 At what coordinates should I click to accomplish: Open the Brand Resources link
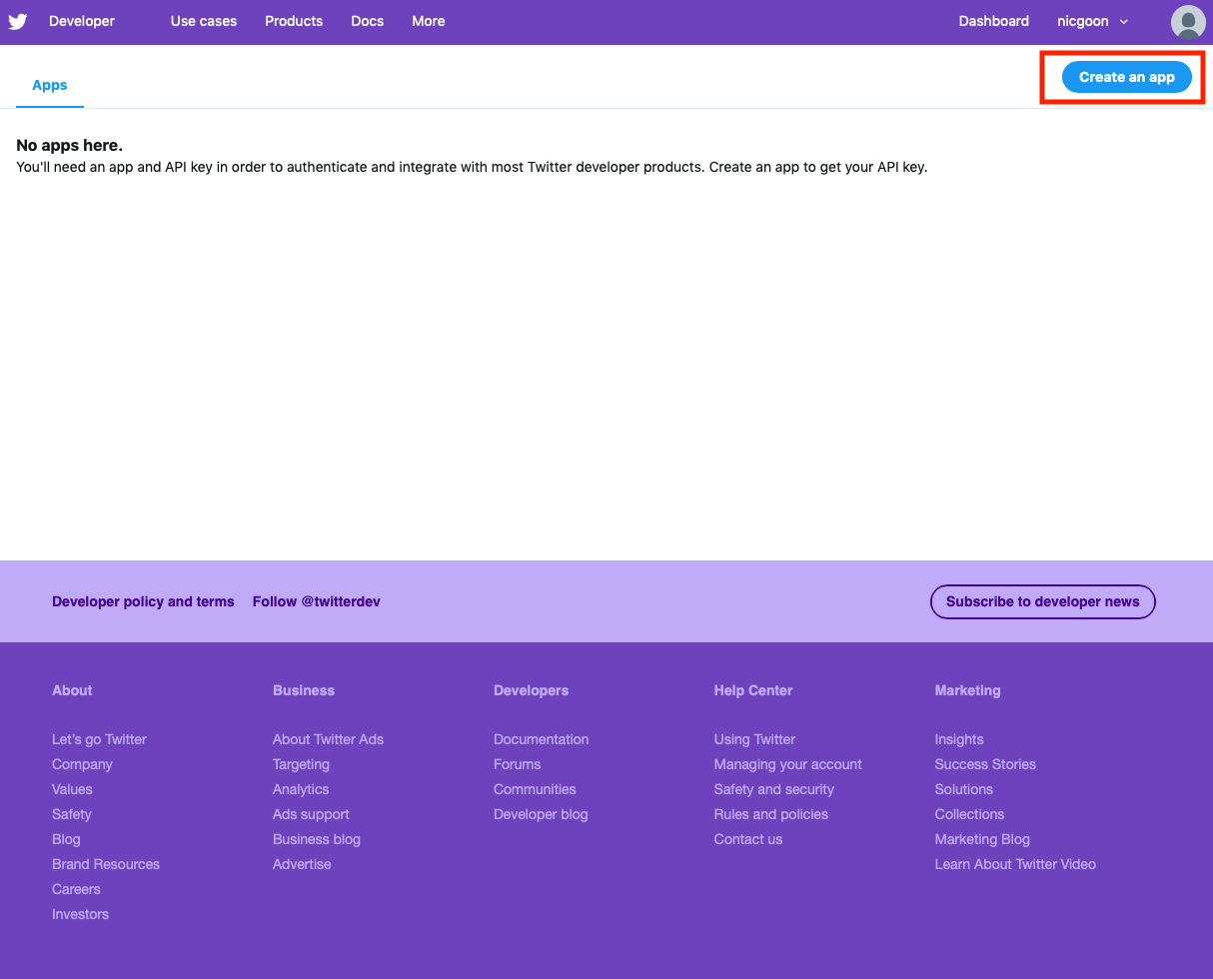tap(106, 864)
